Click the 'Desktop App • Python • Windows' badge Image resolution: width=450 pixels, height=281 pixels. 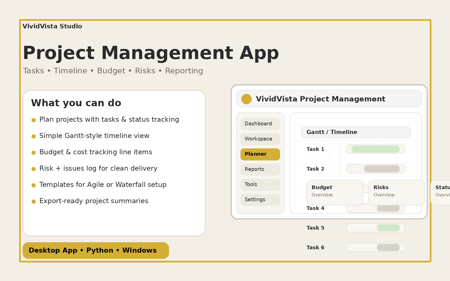(96, 250)
